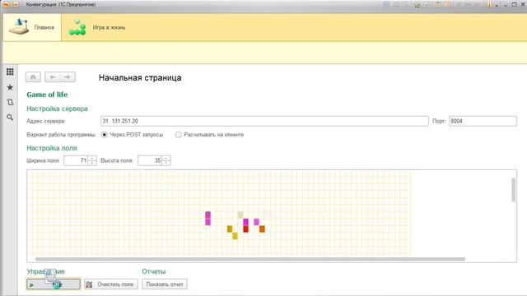The height and width of the screenshot is (296, 527).
Task: Click the 1C logo icon in title bar
Action: point(6,4)
